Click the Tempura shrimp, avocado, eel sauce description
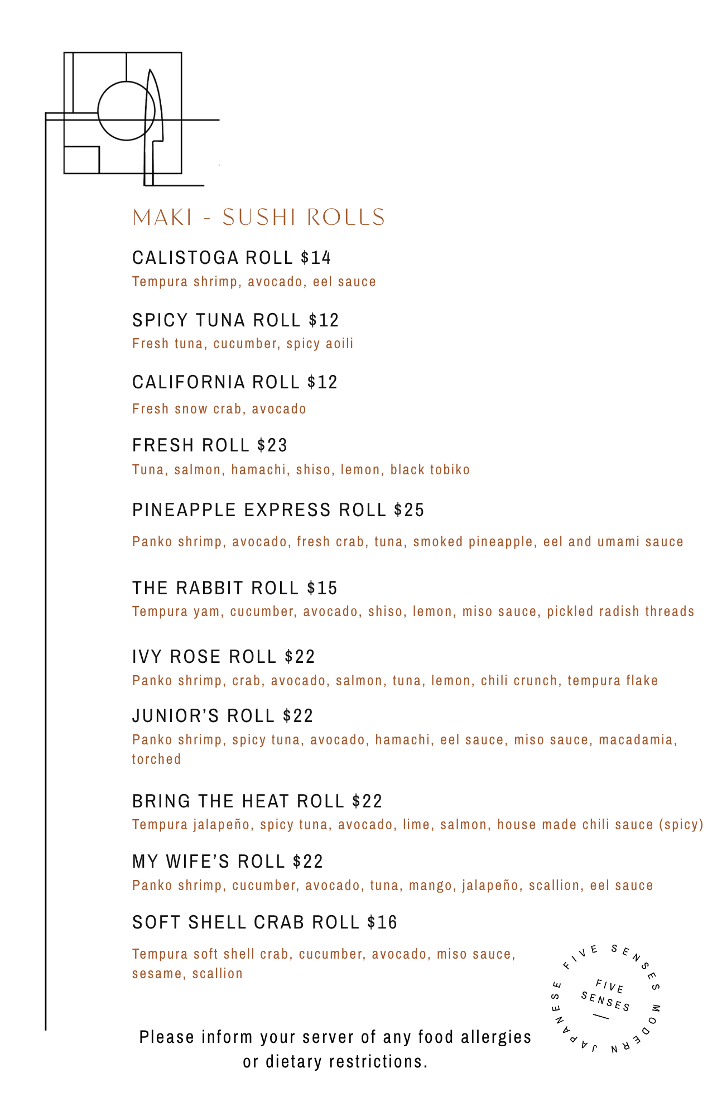 pyautogui.click(x=254, y=282)
